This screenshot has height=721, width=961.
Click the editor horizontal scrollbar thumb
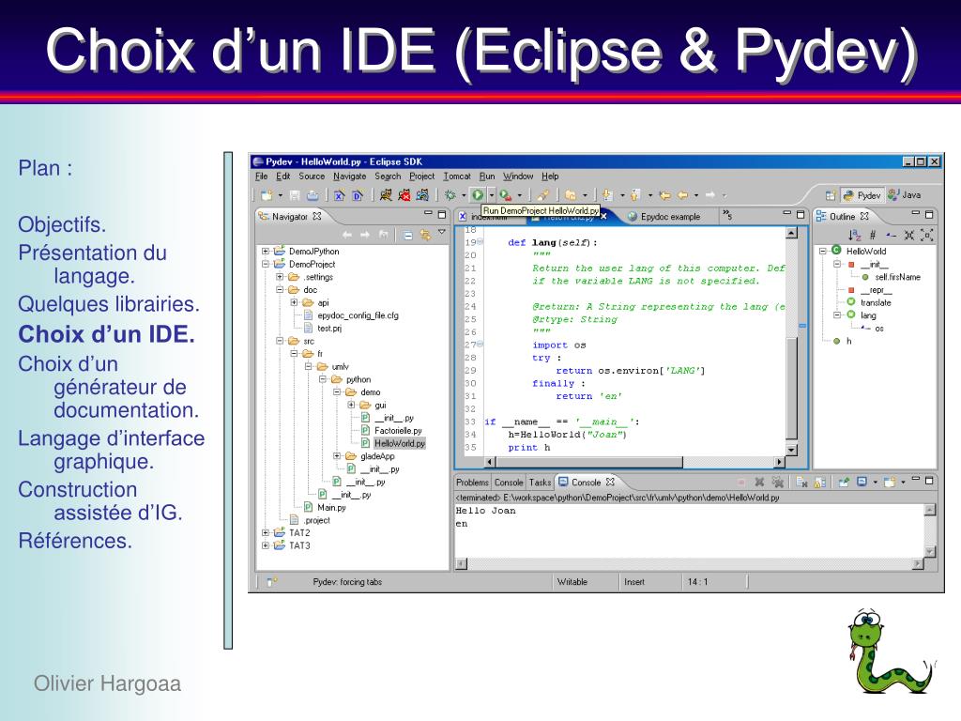click(x=588, y=462)
